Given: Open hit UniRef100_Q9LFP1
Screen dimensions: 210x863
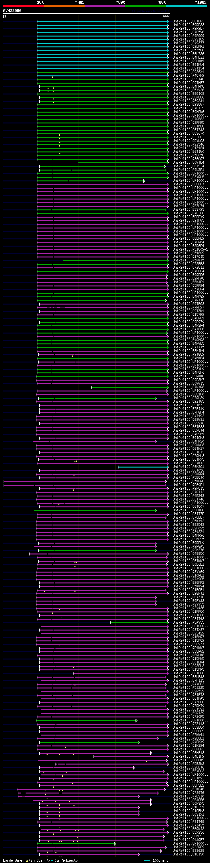Looking at the screenshot, I should pos(188,47).
